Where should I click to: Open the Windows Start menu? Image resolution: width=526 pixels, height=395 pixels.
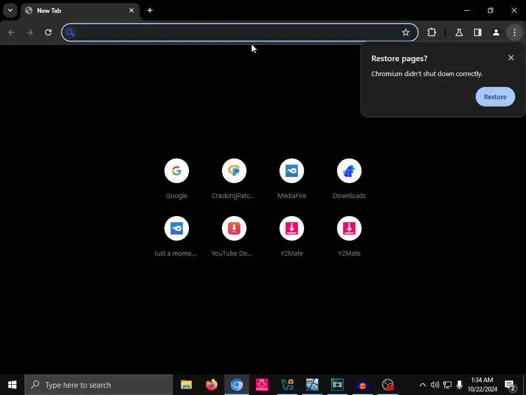[x=12, y=385]
